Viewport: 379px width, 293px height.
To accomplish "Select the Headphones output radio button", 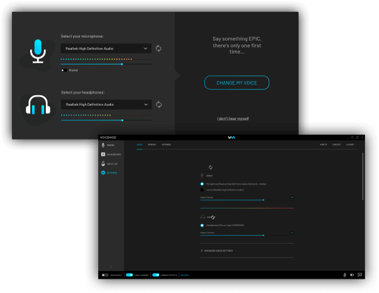I will pyautogui.click(x=202, y=226).
